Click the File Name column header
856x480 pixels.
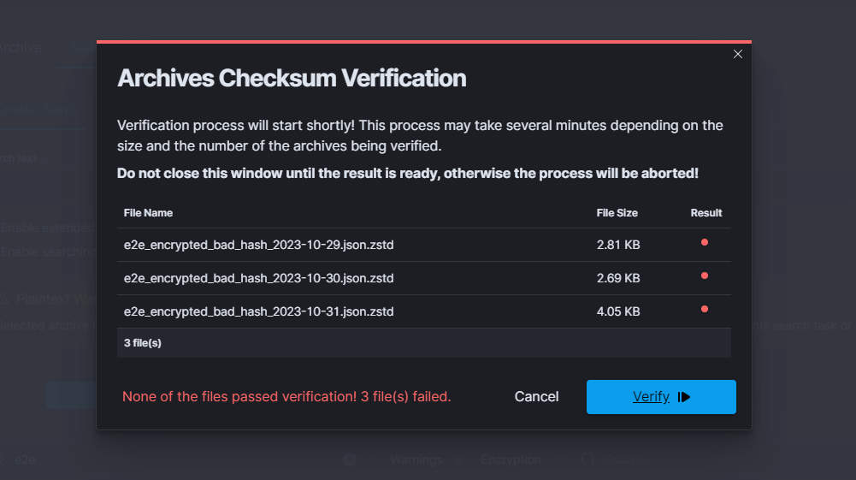pos(148,213)
